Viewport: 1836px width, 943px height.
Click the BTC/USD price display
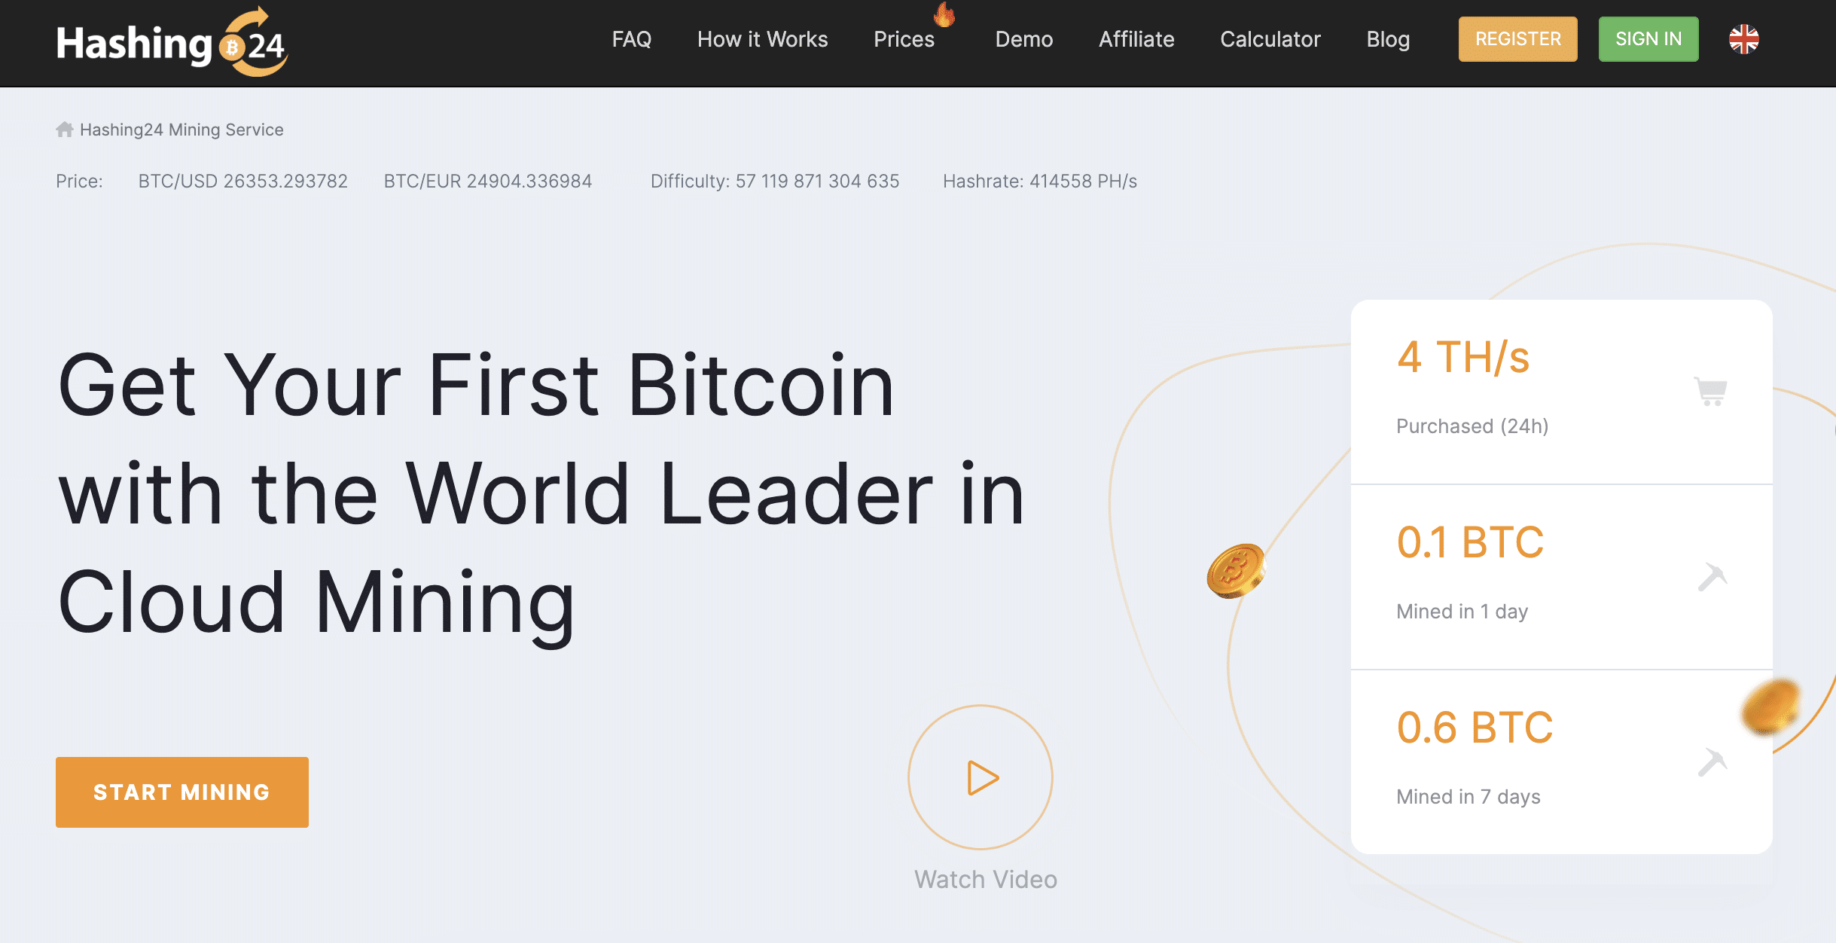pyautogui.click(x=240, y=181)
